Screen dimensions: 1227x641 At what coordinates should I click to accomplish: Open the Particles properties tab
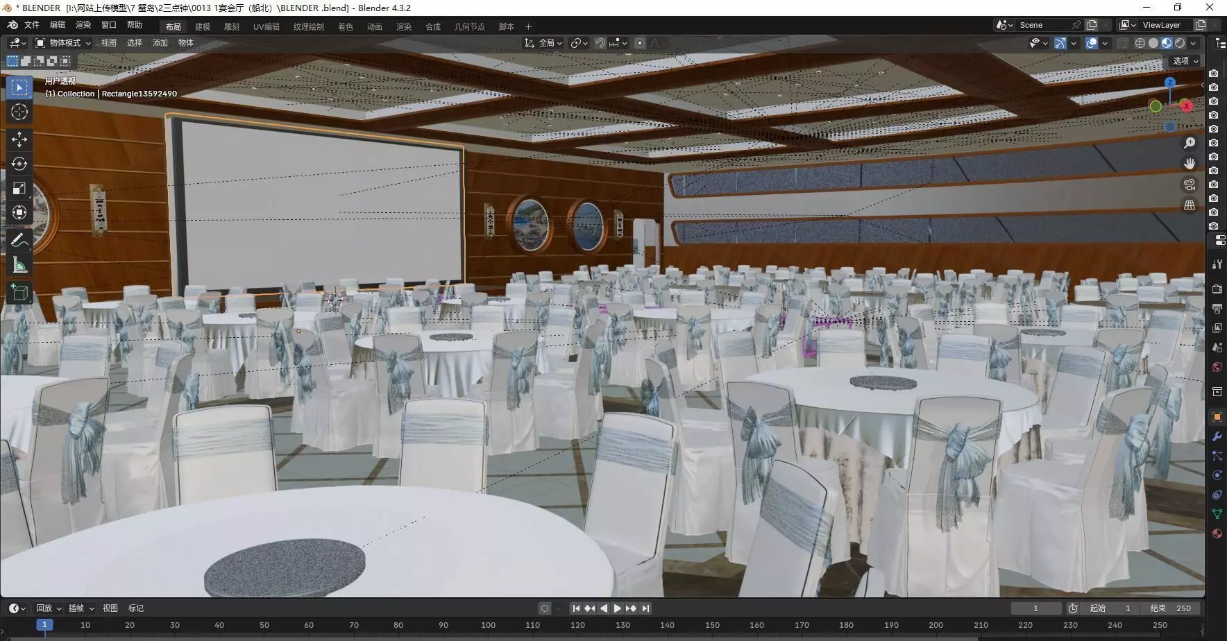tap(1217, 456)
